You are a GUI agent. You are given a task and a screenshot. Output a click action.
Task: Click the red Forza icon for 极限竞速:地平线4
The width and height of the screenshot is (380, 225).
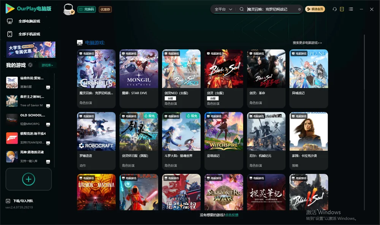(12, 138)
